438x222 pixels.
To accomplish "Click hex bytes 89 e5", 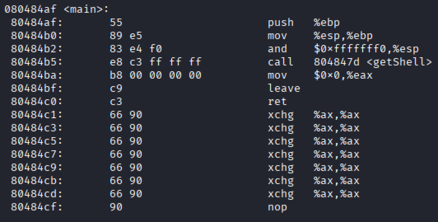I will coord(126,35).
